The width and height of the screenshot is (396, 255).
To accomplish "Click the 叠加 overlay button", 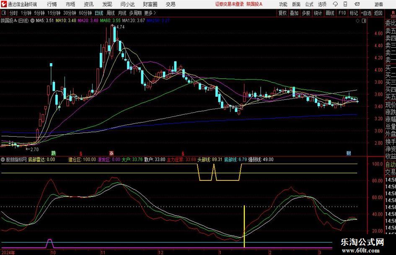I will [294, 13].
